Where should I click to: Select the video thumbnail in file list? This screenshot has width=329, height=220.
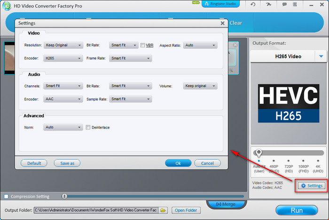(9, 58)
